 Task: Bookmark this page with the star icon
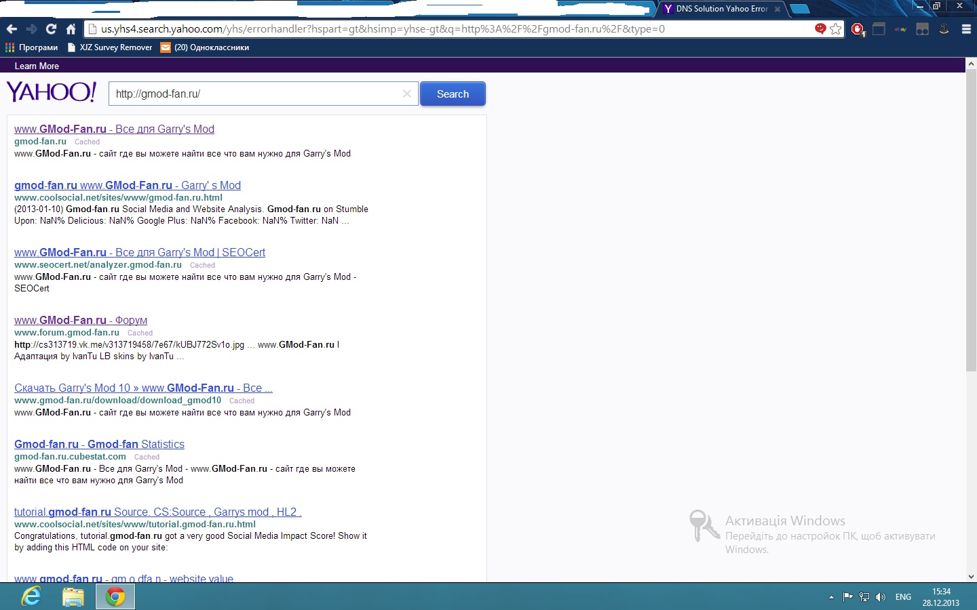click(x=836, y=28)
